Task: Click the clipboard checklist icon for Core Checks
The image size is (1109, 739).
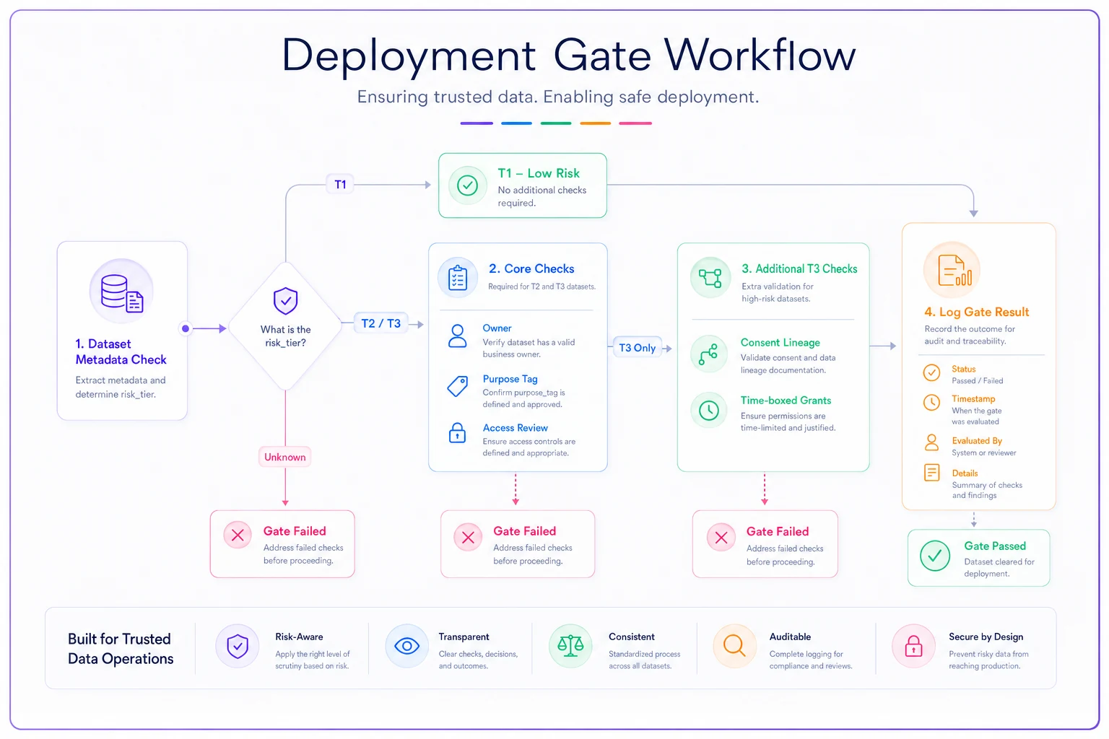Action: [x=458, y=278]
